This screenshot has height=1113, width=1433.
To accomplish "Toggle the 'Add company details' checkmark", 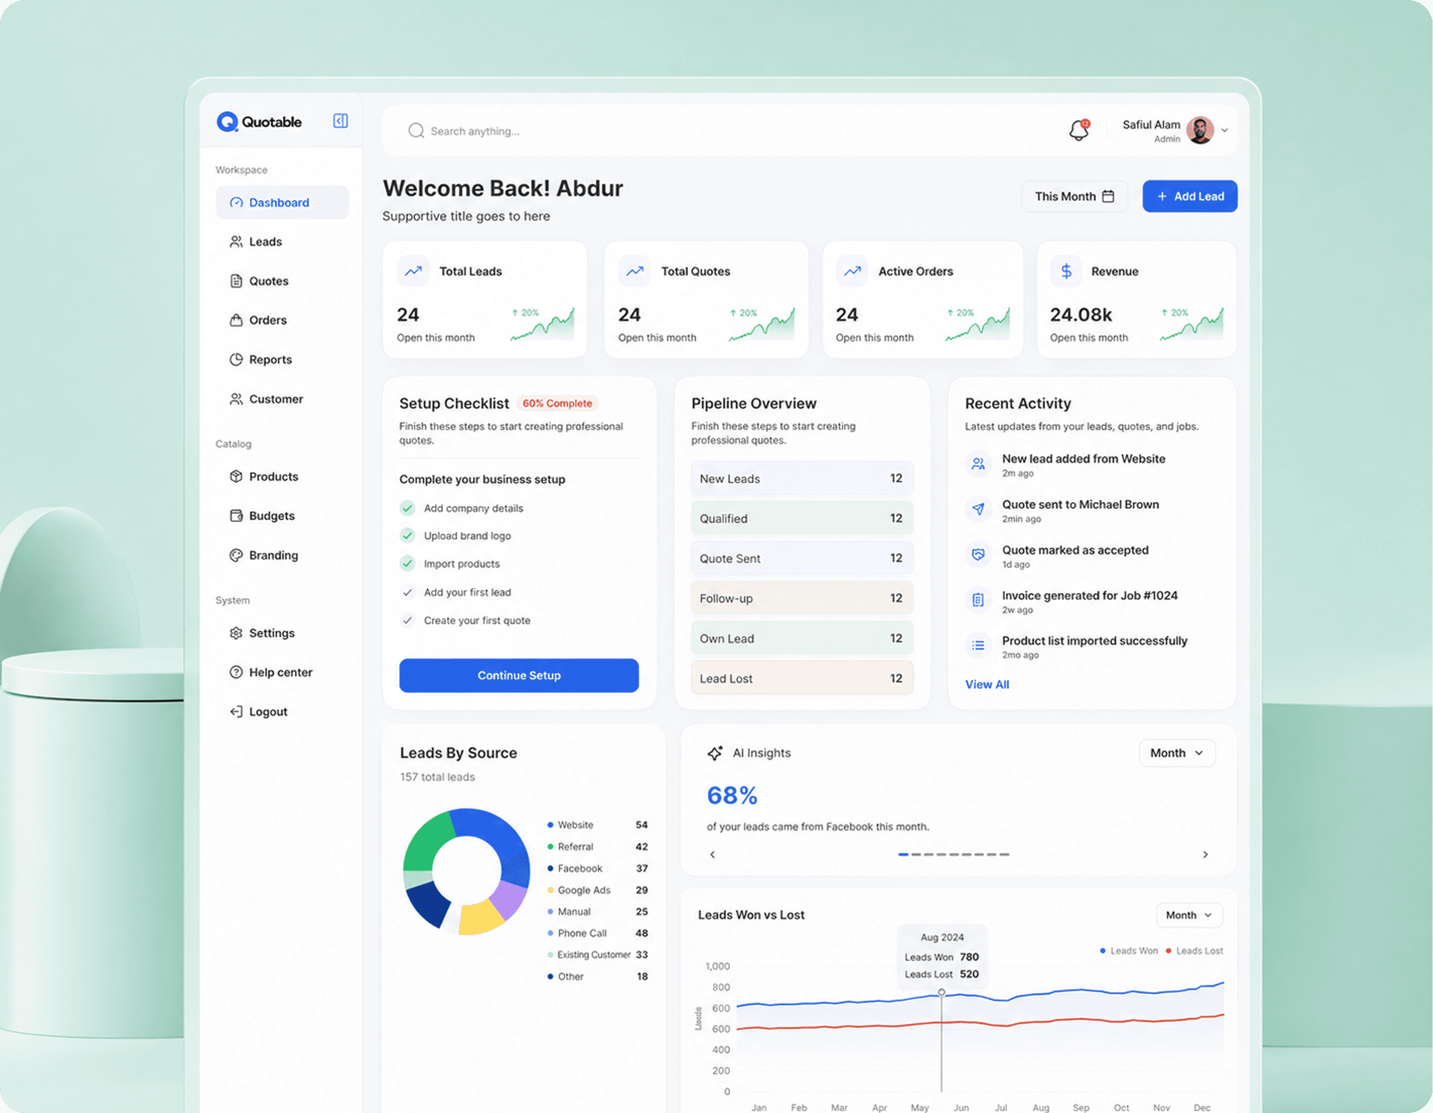I will [407, 508].
